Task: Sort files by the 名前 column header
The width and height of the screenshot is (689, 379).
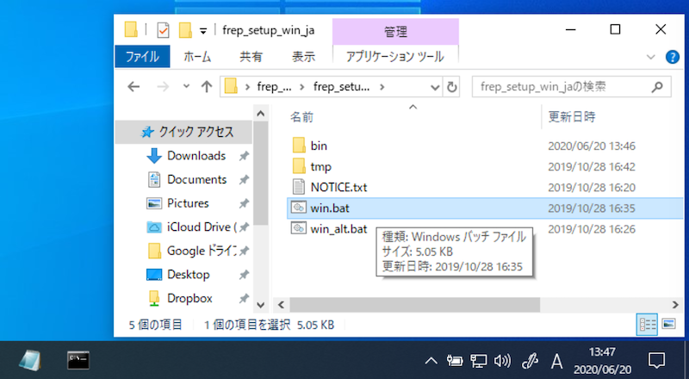Action: click(x=301, y=116)
